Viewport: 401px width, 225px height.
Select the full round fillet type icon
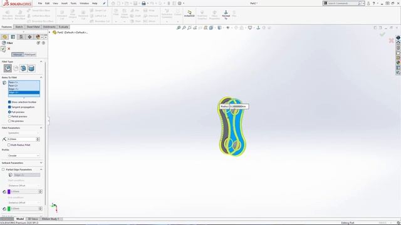[x=31, y=68]
